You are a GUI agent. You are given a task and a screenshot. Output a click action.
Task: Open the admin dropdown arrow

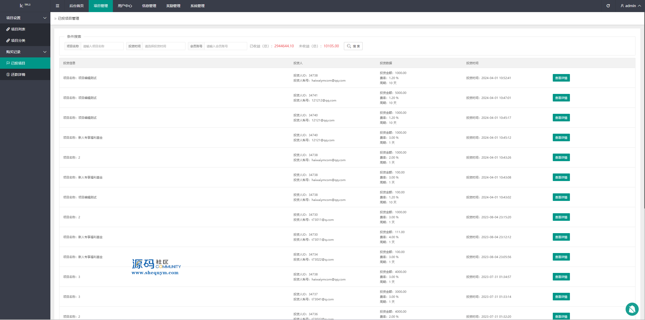coord(639,6)
